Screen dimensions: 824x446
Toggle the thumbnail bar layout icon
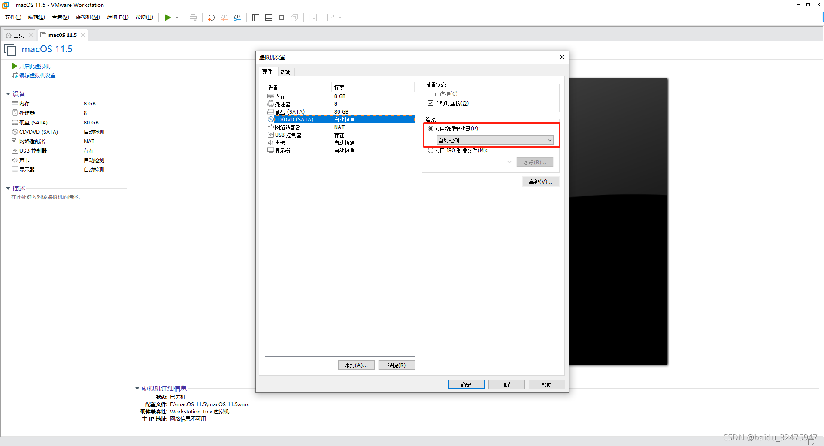tap(269, 18)
